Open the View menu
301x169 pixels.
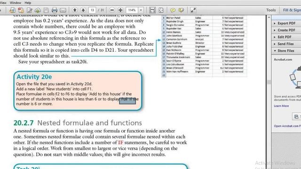[x=3, y=3]
